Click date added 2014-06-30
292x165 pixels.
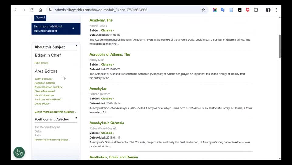[113, 35]
